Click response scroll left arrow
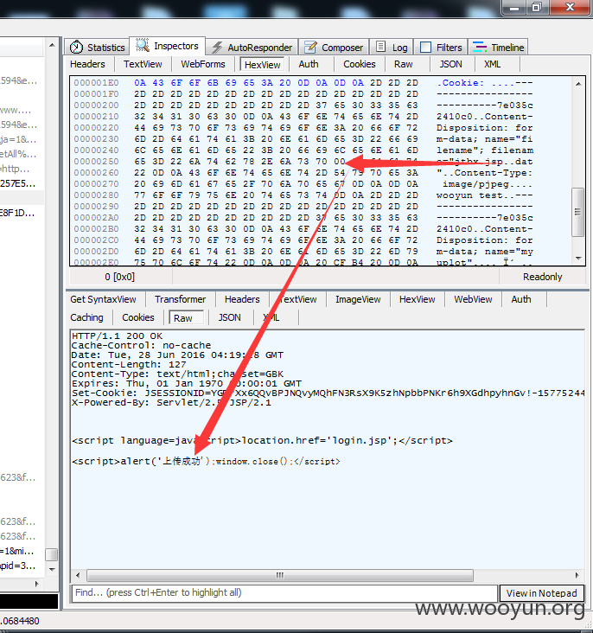Viewport: 593px width, 633px height. coord(78,575)
